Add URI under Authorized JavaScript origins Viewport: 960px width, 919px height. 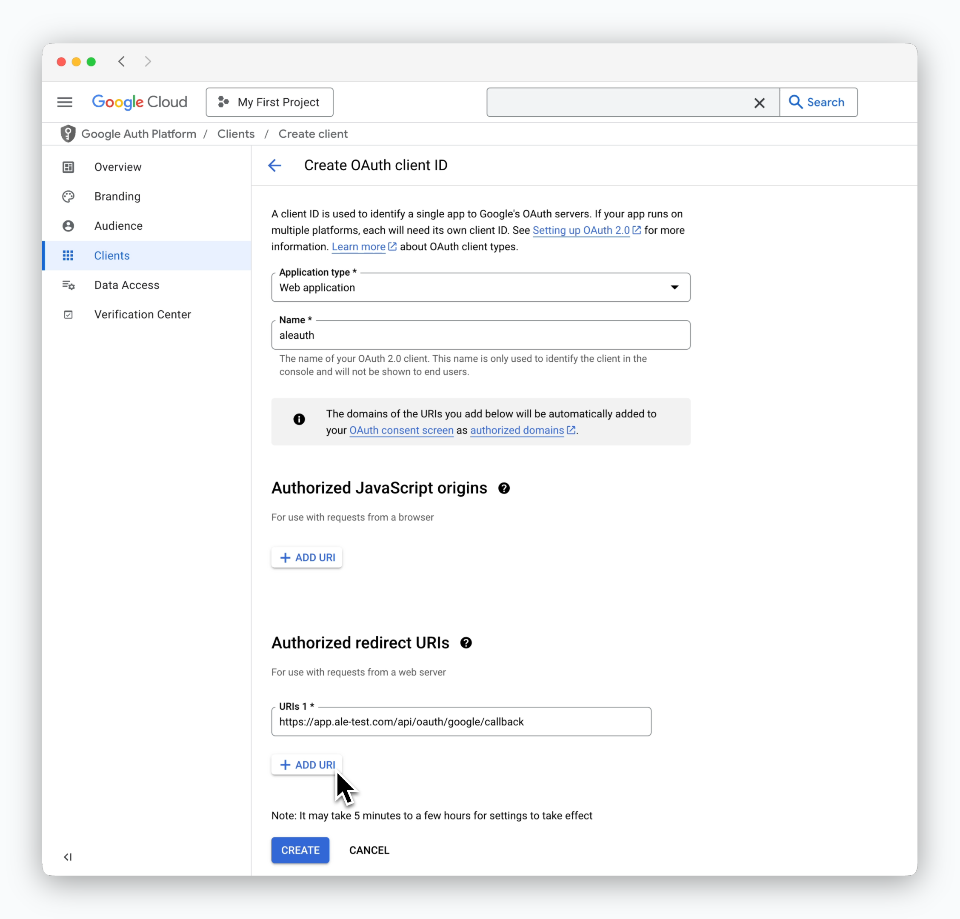pos(307,558)
